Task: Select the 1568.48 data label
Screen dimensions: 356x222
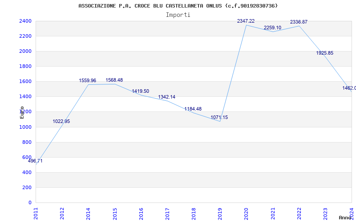Action: pyautogui.click(x=114, y=80)
